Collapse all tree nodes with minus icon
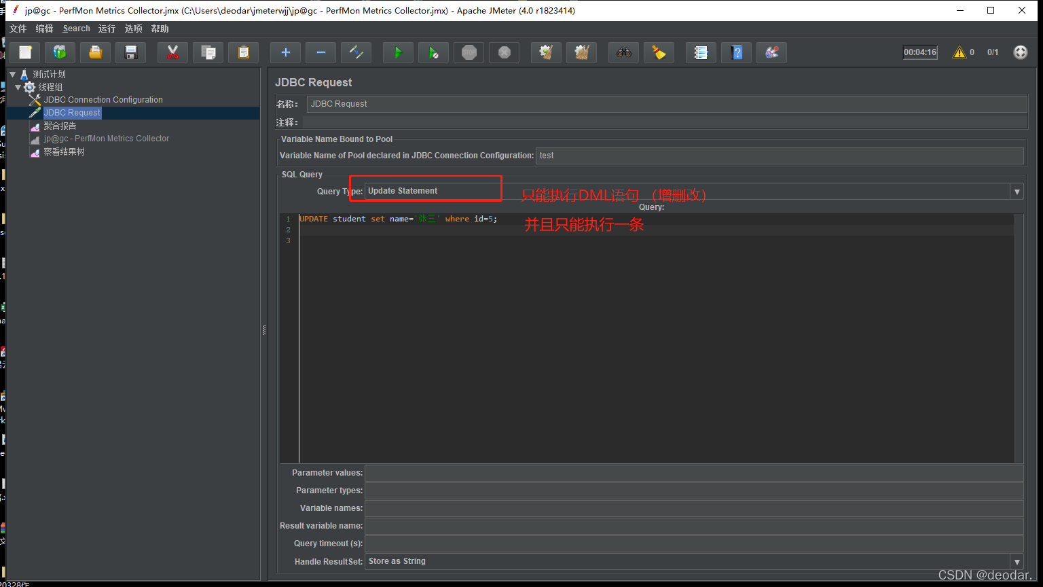Screen dimensions: 1043x587 pos(321,52)
